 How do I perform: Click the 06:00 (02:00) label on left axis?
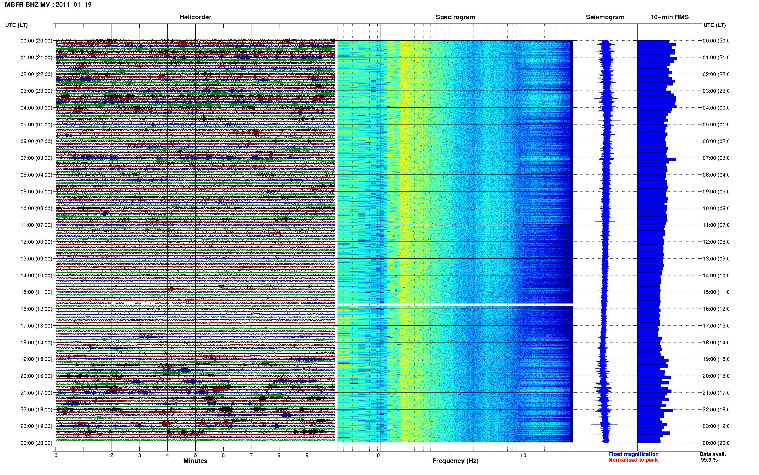click(36, 141)
